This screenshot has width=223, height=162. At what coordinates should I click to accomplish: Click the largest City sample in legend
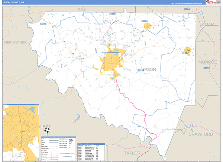[71, 140]
